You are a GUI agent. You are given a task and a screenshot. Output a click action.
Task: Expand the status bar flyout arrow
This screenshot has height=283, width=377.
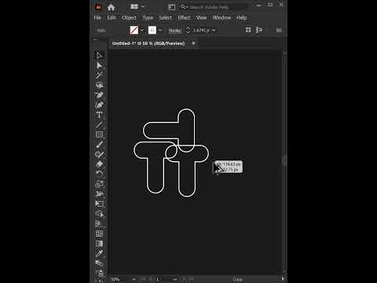[x=283, y=279]
